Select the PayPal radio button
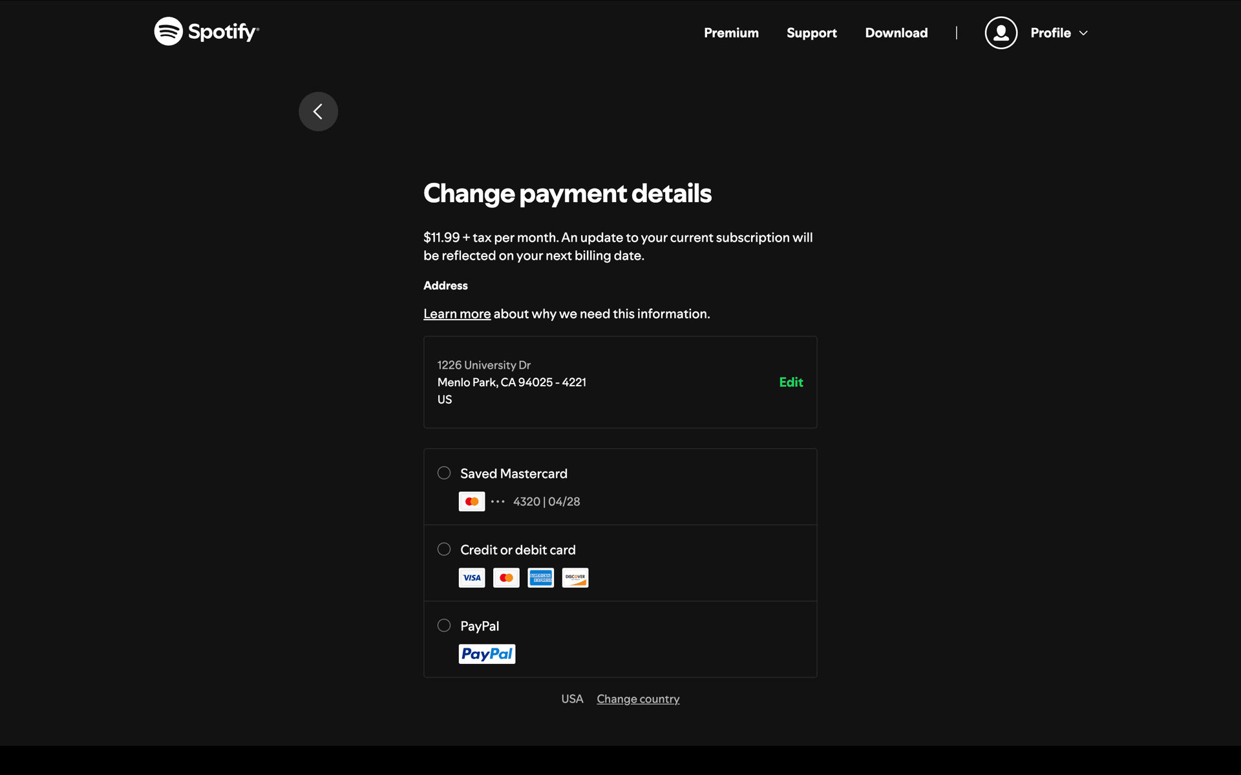The width and height of the screenshot is (1241, 775). click(444, 625)
